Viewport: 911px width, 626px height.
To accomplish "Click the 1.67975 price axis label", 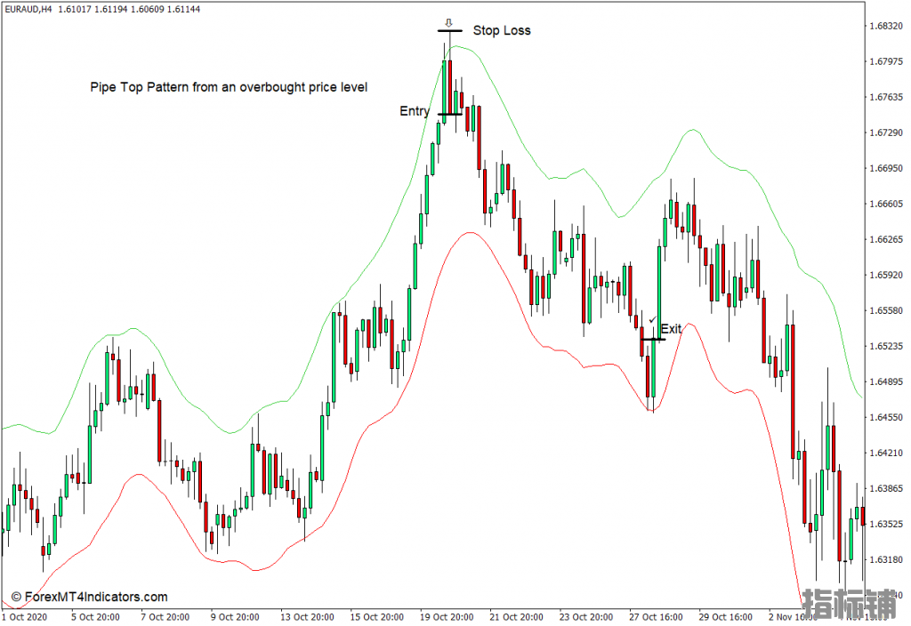I will [x=886, y=61].
